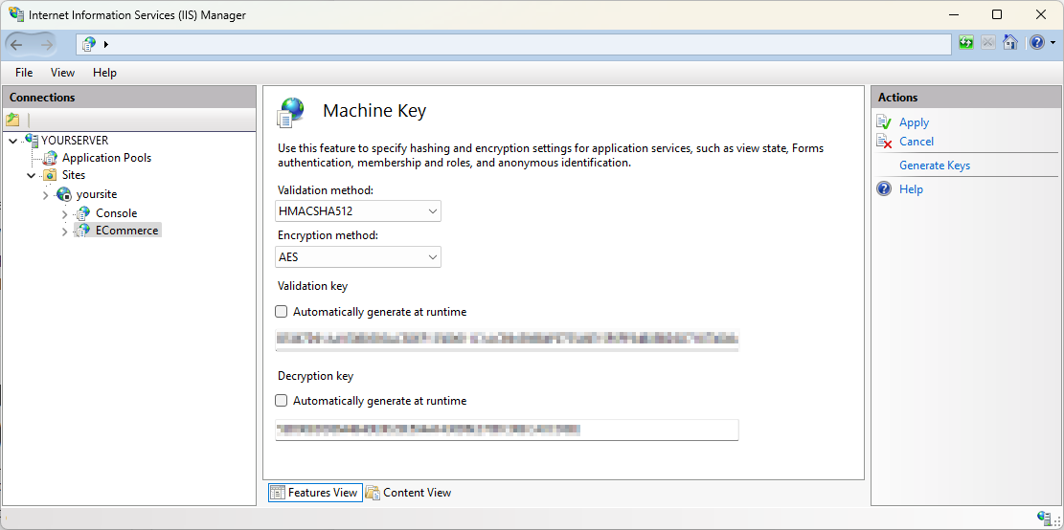Screen dimensions: 1064x530
Task: Enable decryption key automatic generation checkbox
Action: point(281,401)
